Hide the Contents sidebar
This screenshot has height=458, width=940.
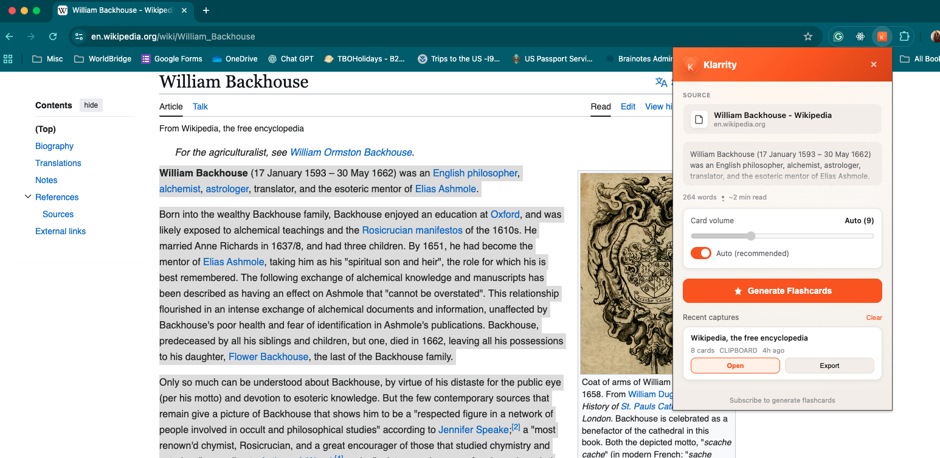(x=91, y=105)
